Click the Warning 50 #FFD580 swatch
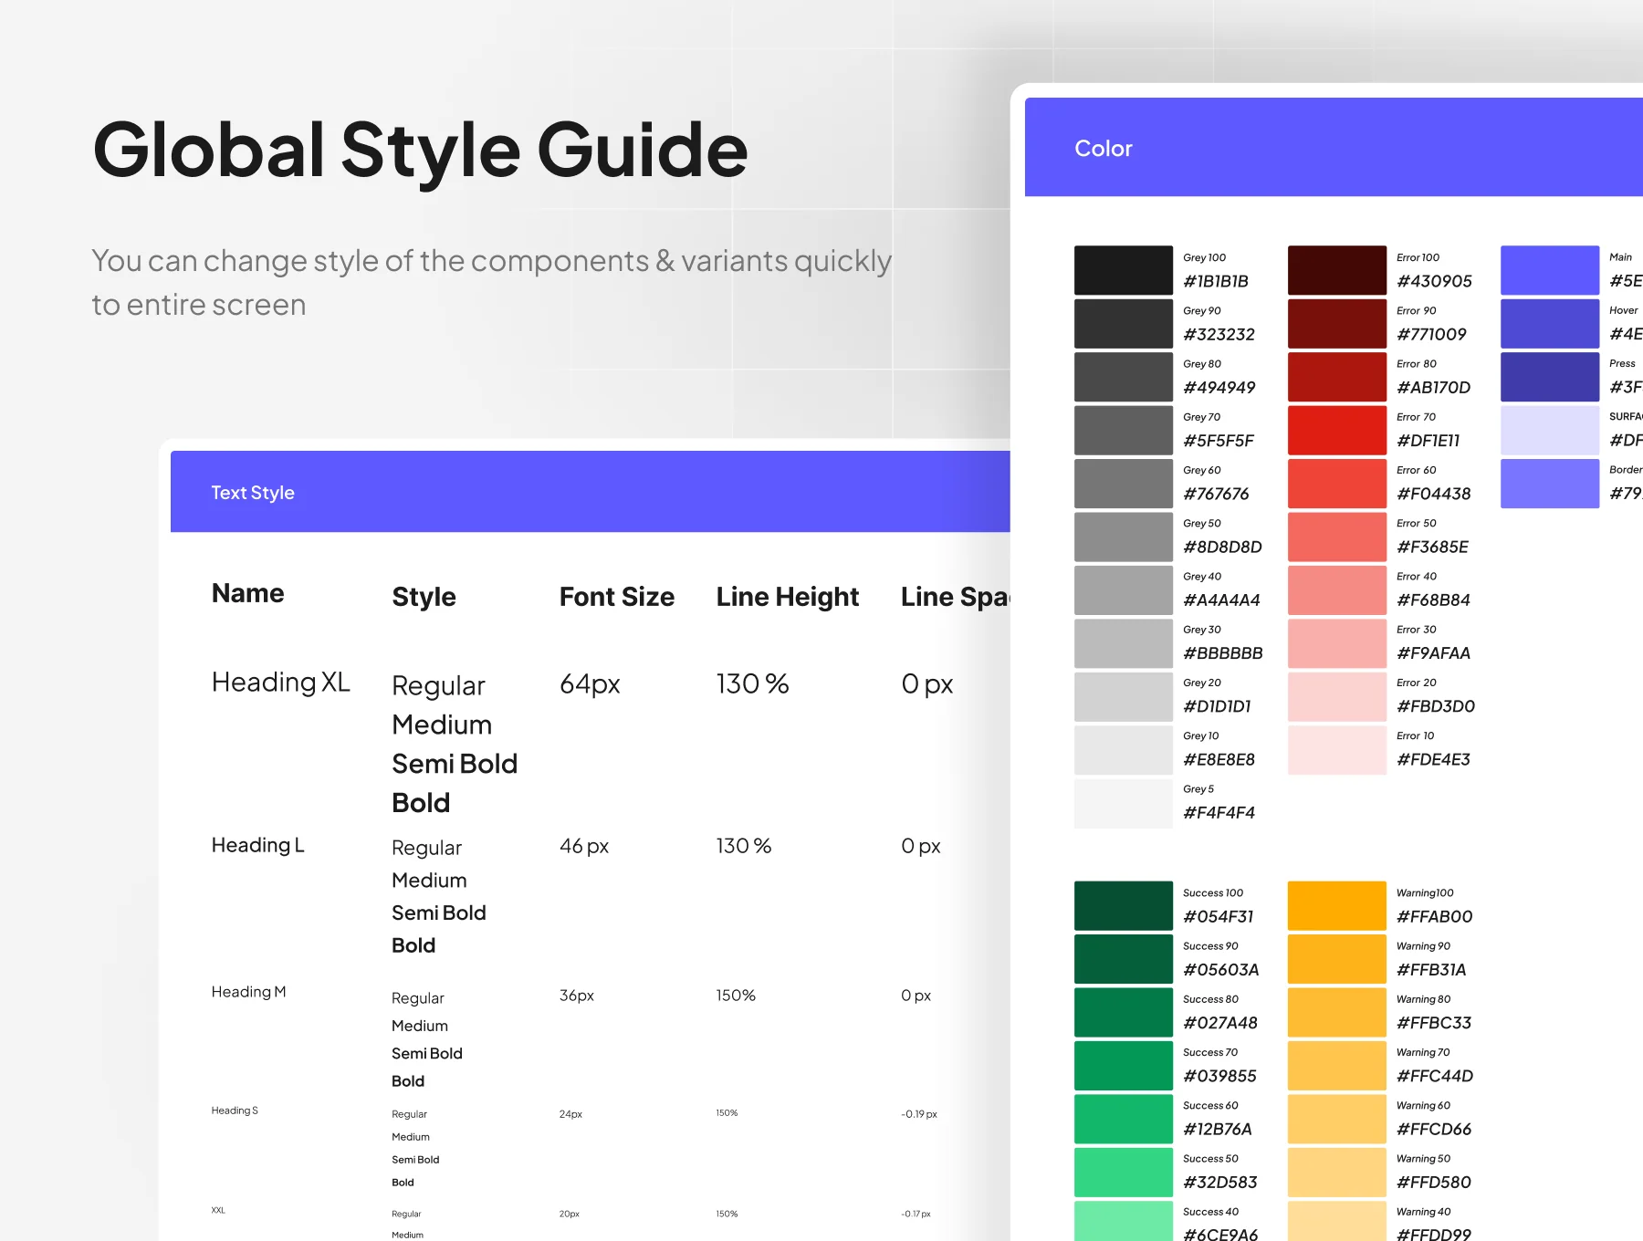 1336,1171
